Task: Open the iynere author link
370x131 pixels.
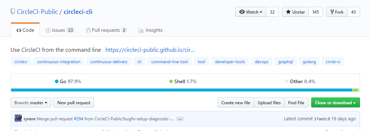Action: point(30,119)
